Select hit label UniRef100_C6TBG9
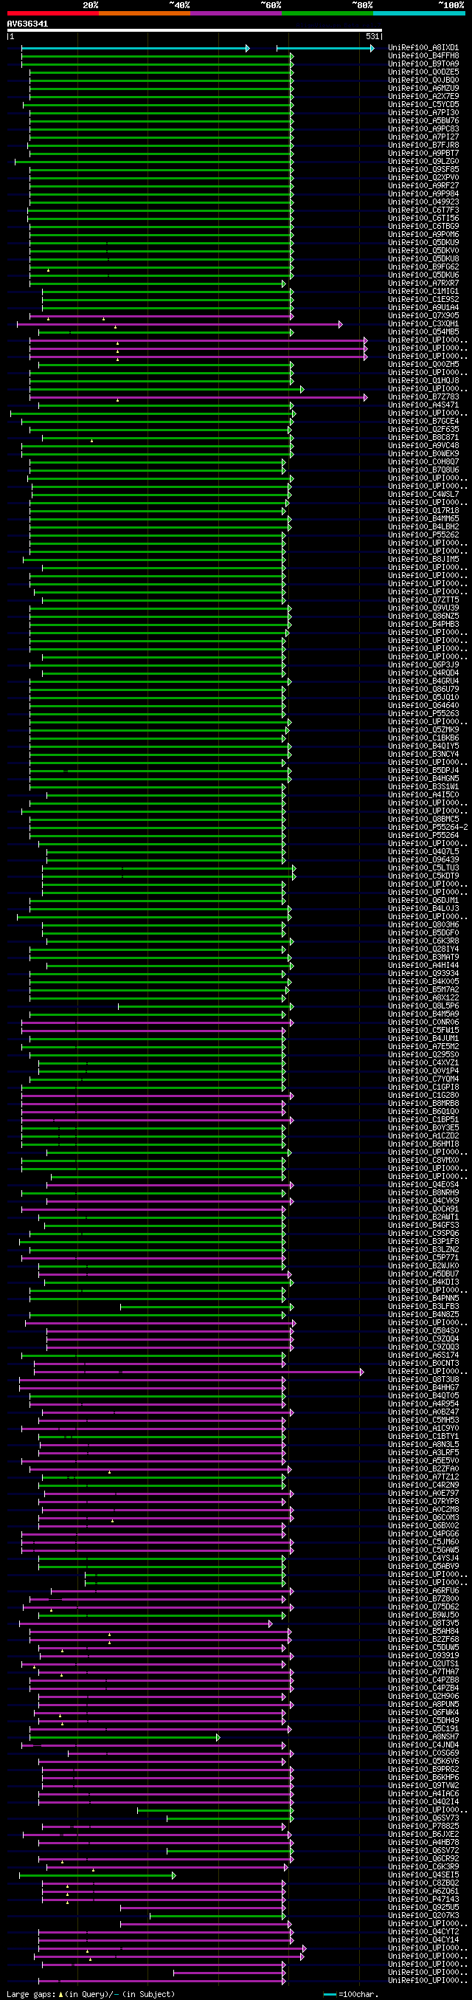472x2000 pixels. (423, 227)
